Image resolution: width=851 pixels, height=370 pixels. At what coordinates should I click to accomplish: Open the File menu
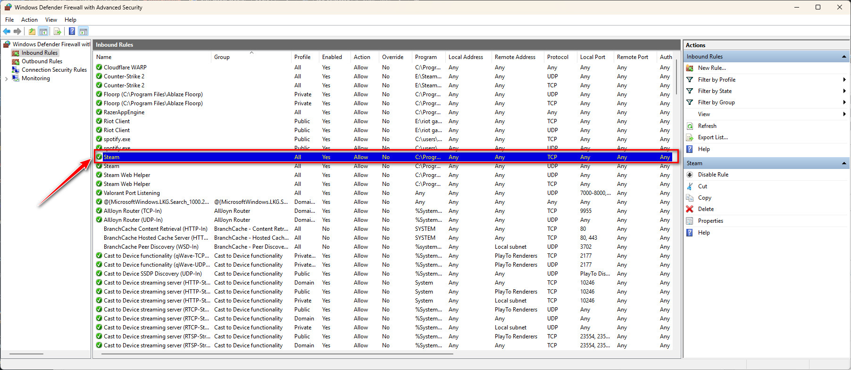(x=9, y=20)
